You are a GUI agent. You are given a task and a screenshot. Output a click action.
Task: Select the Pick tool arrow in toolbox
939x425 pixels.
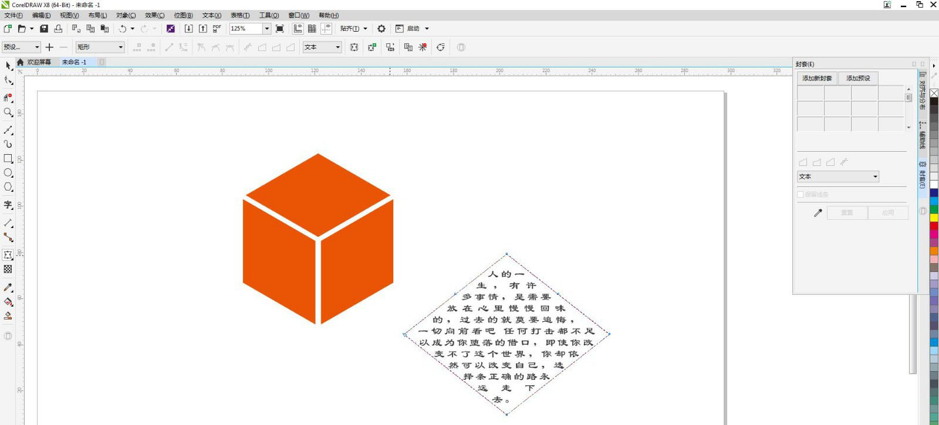click(8, 66)
